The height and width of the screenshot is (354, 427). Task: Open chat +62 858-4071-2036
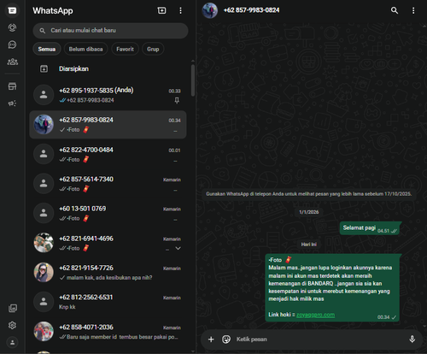108,332
